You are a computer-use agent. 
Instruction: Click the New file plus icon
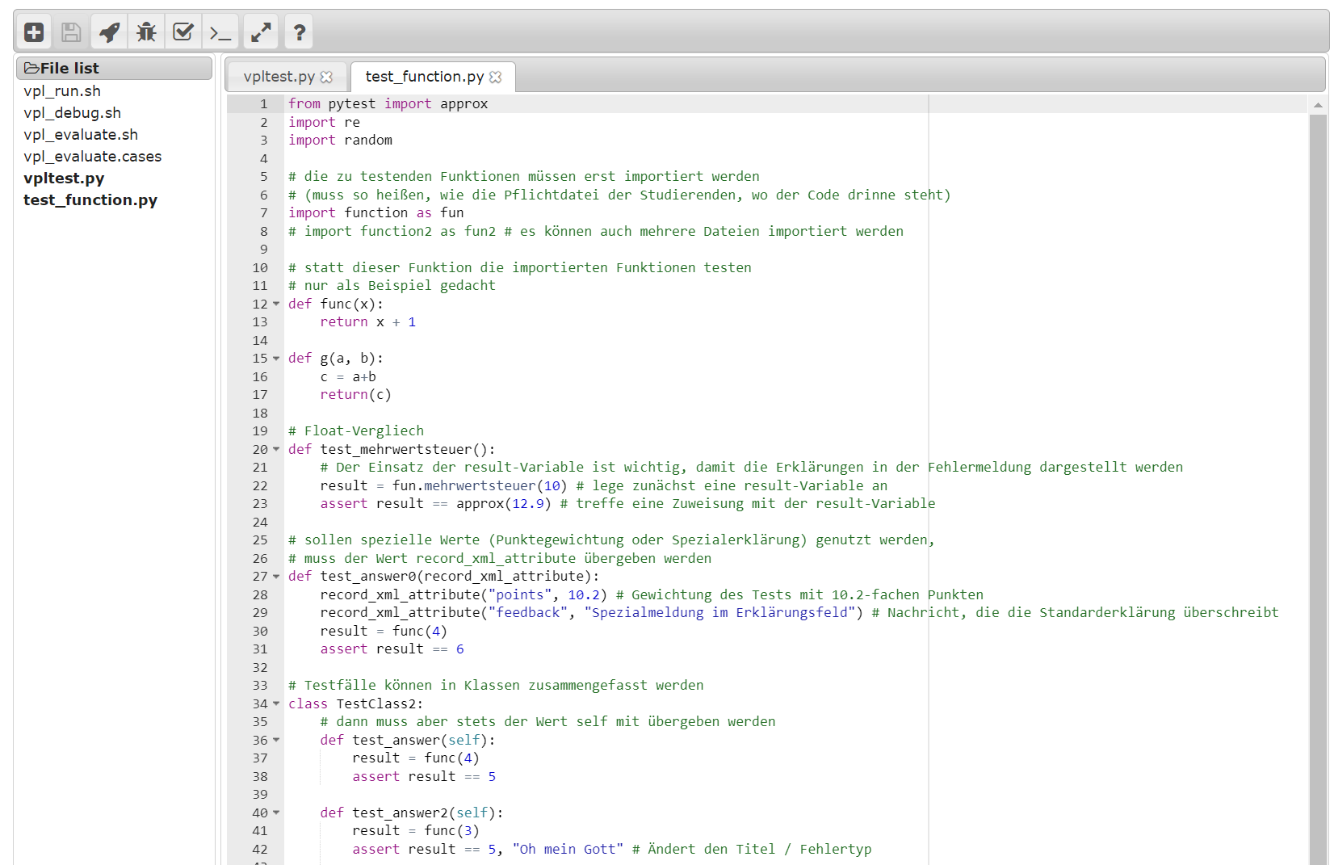[34, 32]
